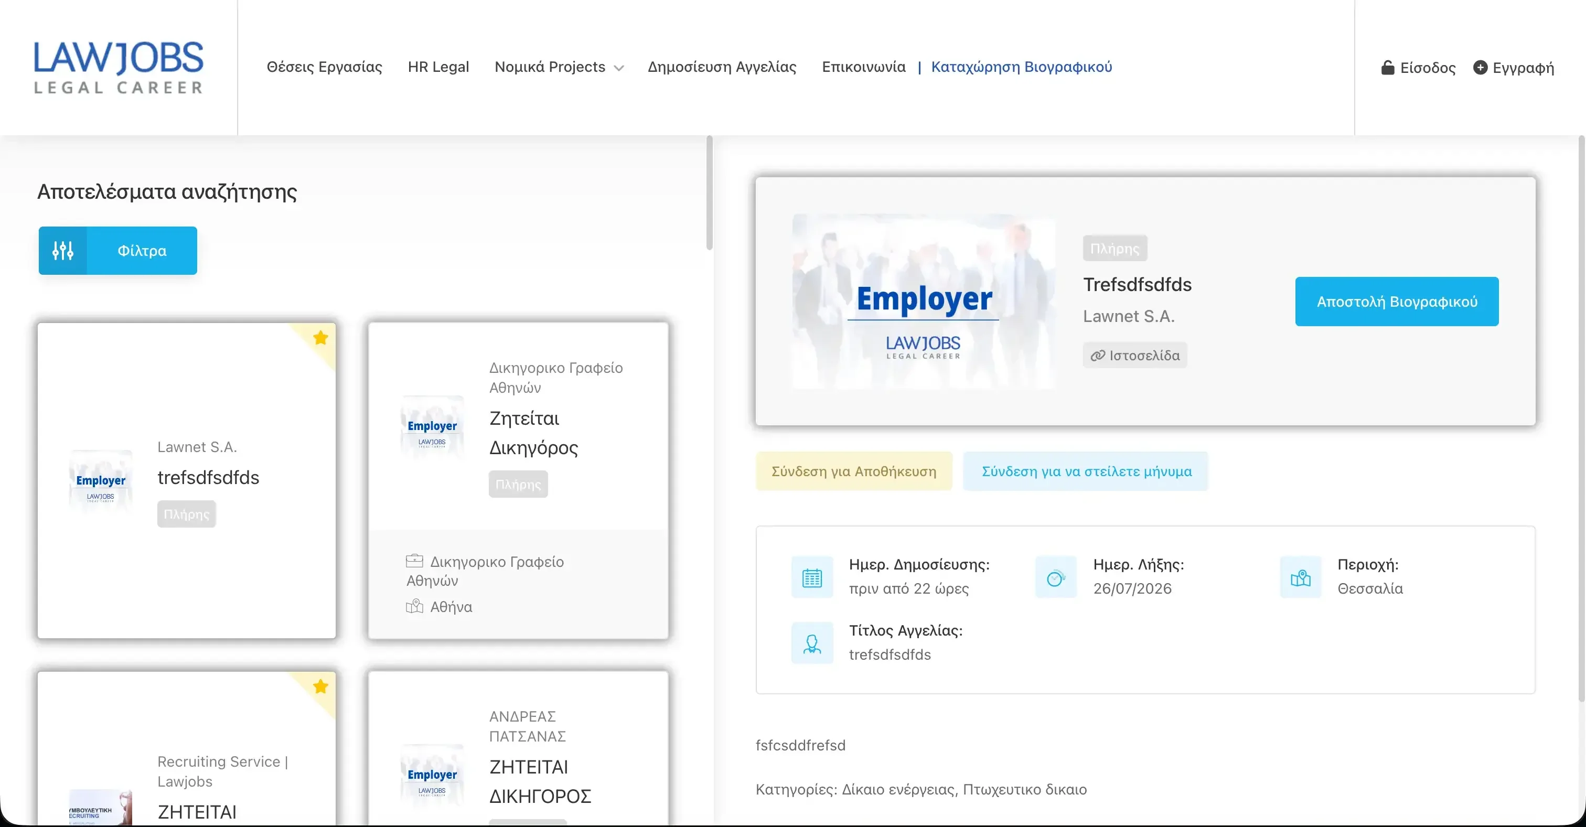Image resolution: width=1586 pixels, height=827 pixels.
Task: Click πριν από 22 ώρες value
Action: pos(909,589)
